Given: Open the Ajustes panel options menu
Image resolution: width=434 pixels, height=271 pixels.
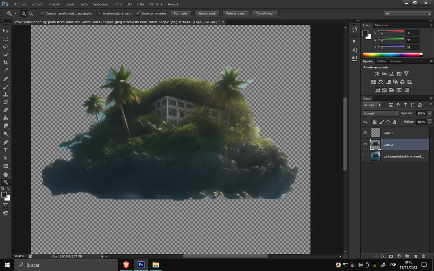Looking at the screenshot, I should pos(431,61).
